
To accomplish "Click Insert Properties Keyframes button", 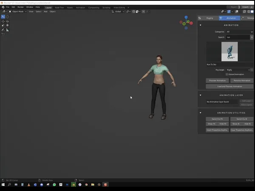I will (x=217, y=130).
